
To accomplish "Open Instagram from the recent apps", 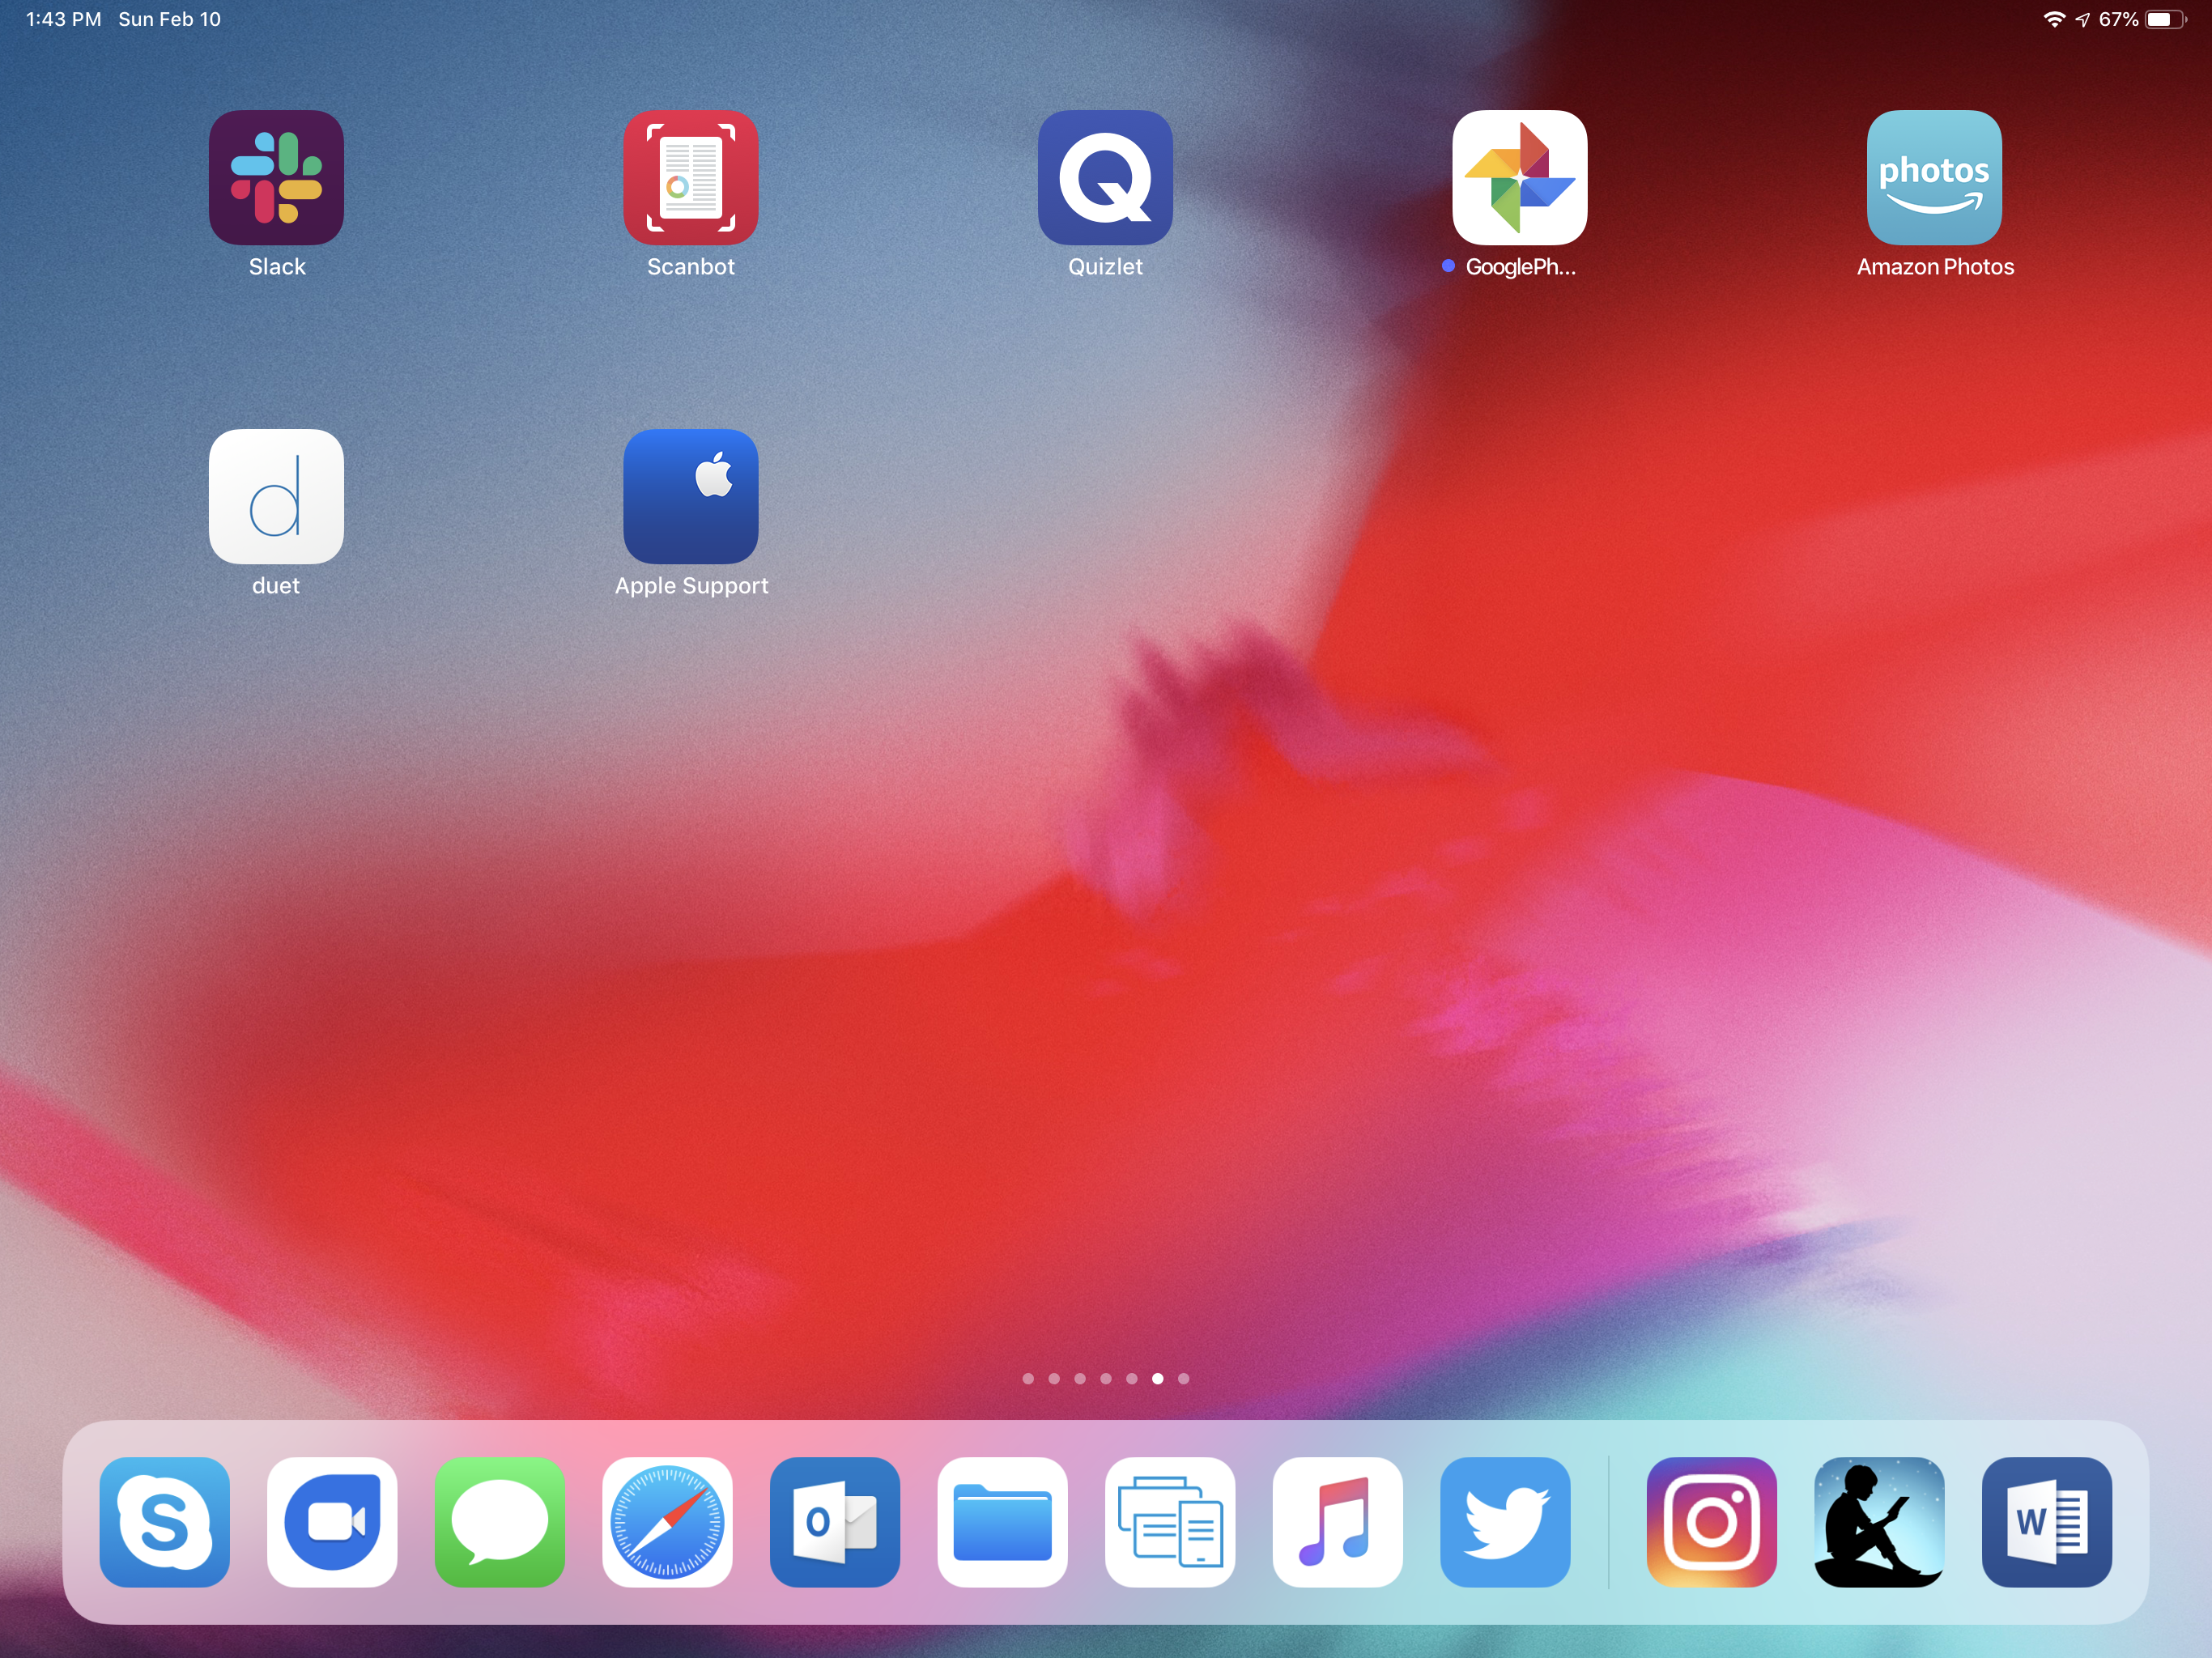I will coord(1711,1521).
